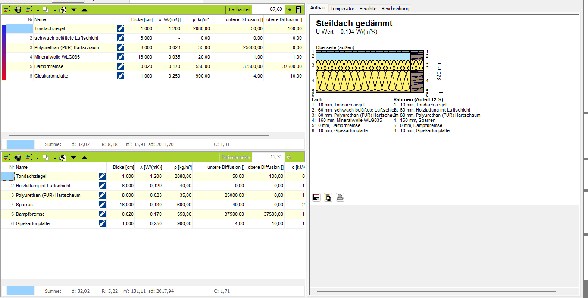Image resolution: width=588 pixels, height=298 pixels.
Task: Click the edit pencil for Sparren row
Action: click(x=102, y=205)
